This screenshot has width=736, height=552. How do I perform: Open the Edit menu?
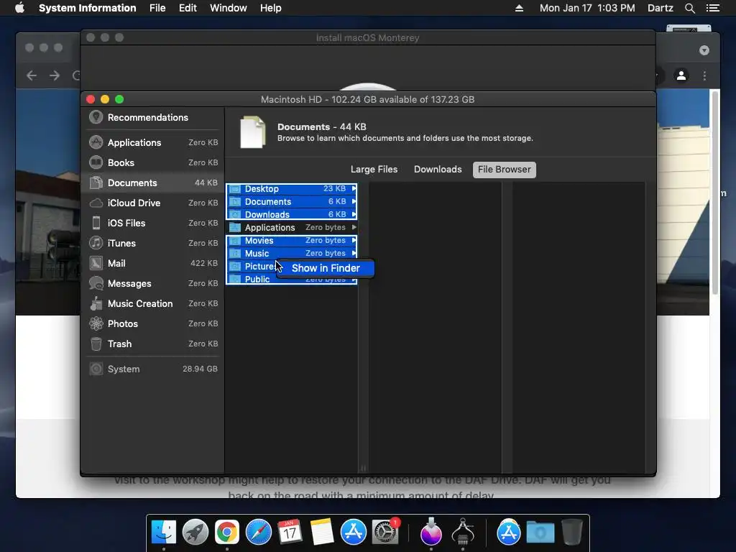188,8
